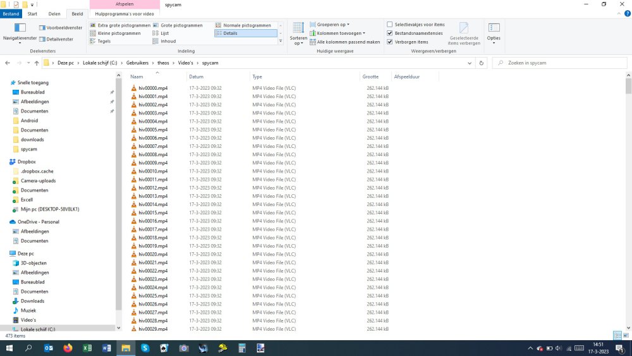Image resolution: width=632 pixels, height=356 pixels.
Task: Uncheck Bestandsnaamextensies checkbox
Action: pyautogui.click(x=389, y=34)
